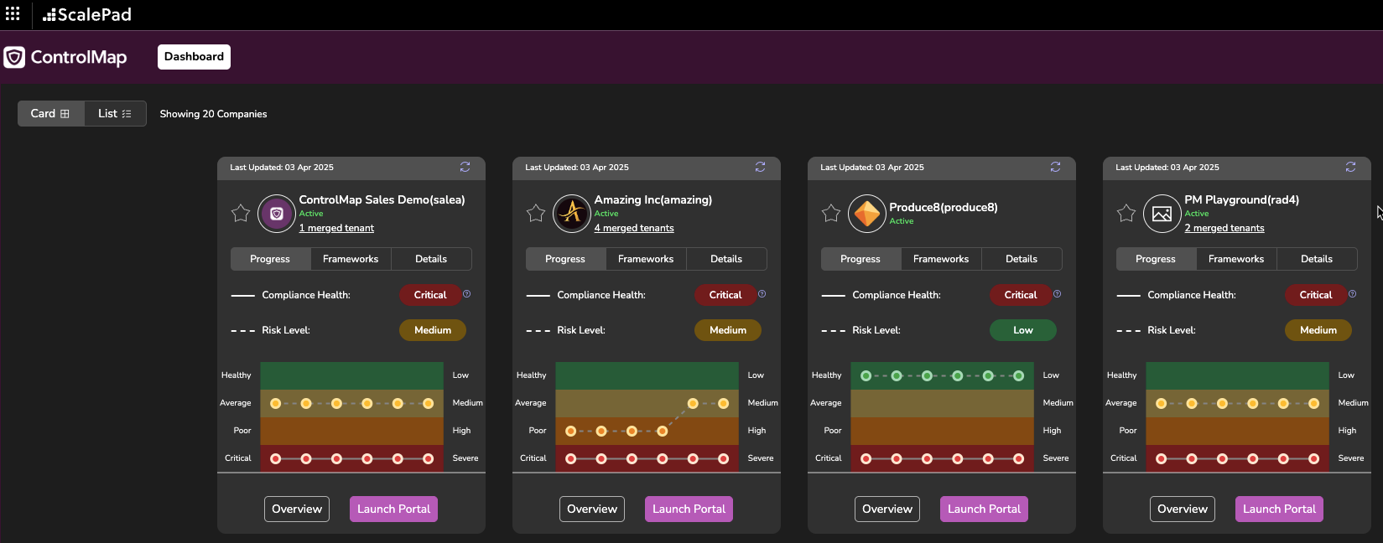Screen dimensions: 1383x543
Task: Select Details tab on ControlMap Sales Demo card
Action: pos(431,259)
